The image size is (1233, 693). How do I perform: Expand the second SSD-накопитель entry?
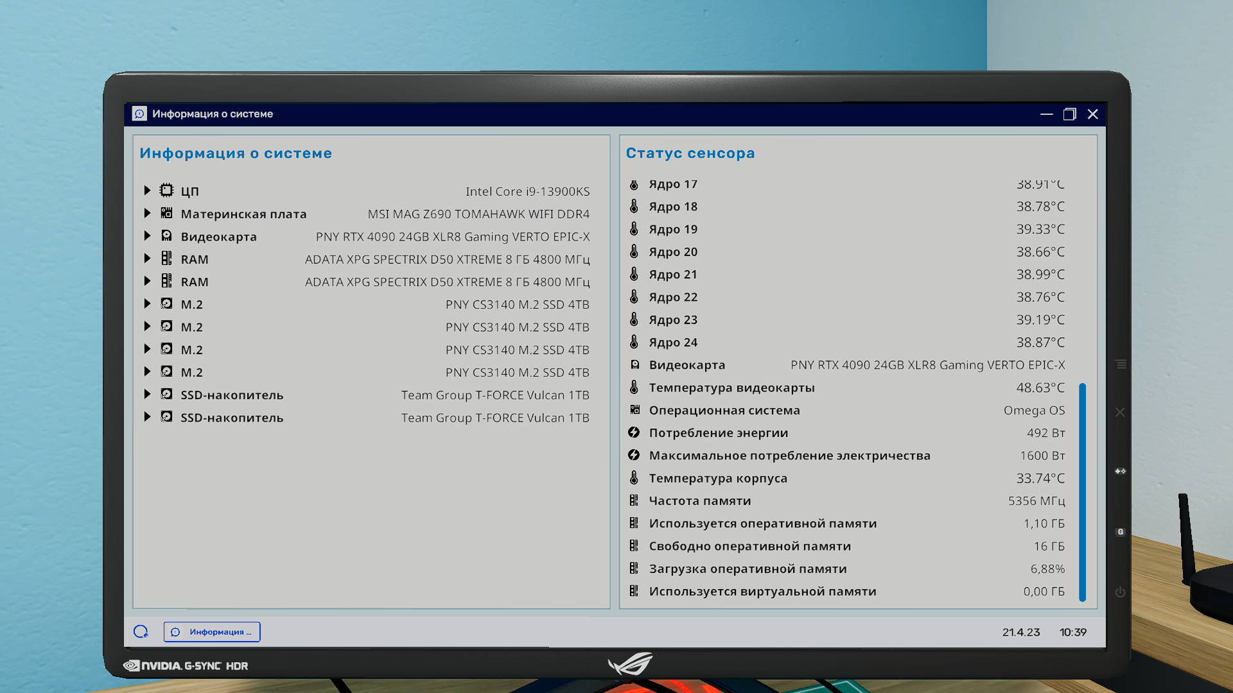pos(147,416)
